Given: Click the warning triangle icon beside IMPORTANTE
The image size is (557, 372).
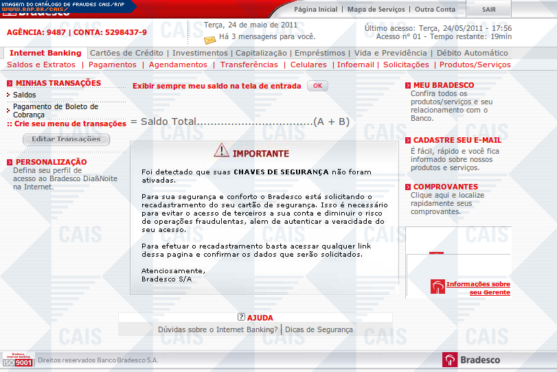Looking at the screenshot, I should 221,150.
